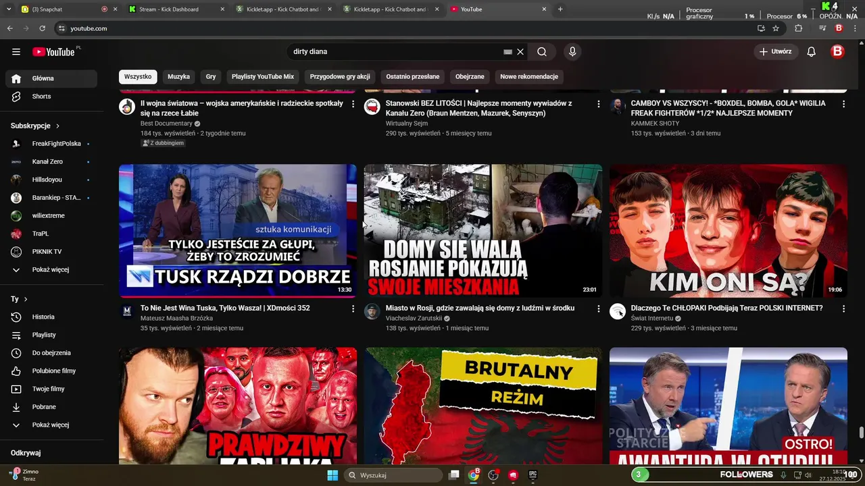The height and width of the screenshot is (486, 865).
Task: Reload the page with browser refresh icon
Action: tap(43, 28)
